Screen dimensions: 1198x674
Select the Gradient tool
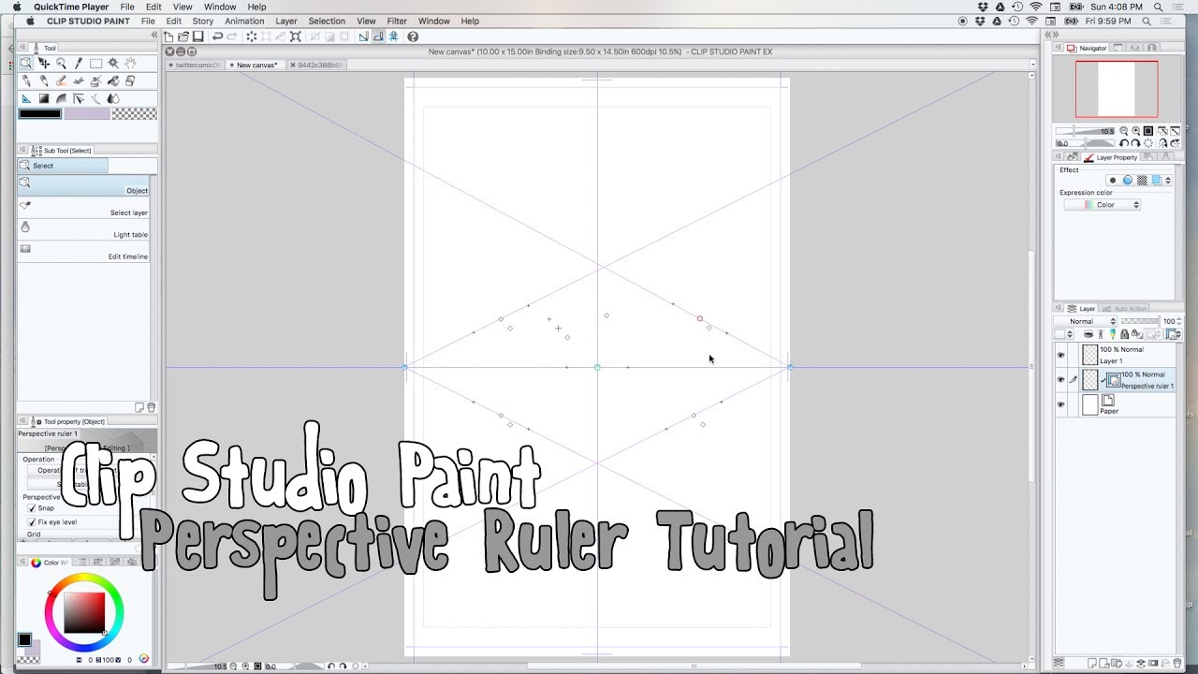click(x=44, y=98)
